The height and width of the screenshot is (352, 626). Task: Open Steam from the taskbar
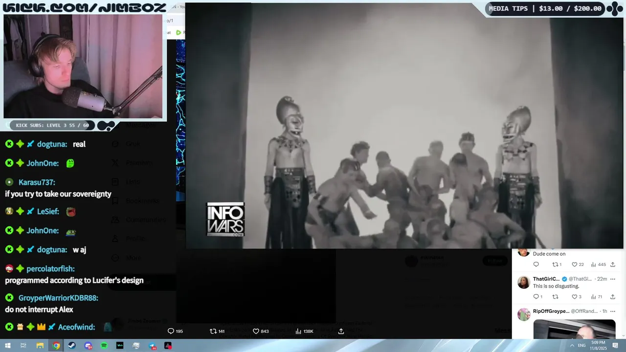click(72, 346)
